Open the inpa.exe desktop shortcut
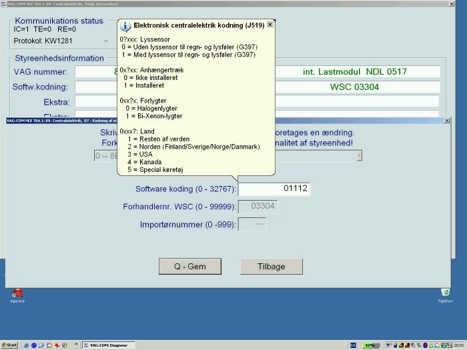The image size is (467, 350). 17,293
